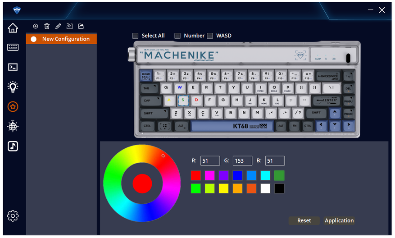The width and height of the screenshot is (395, 238).
Task: Select the TAB key on keyboard
Action: [x=150, y=88]
